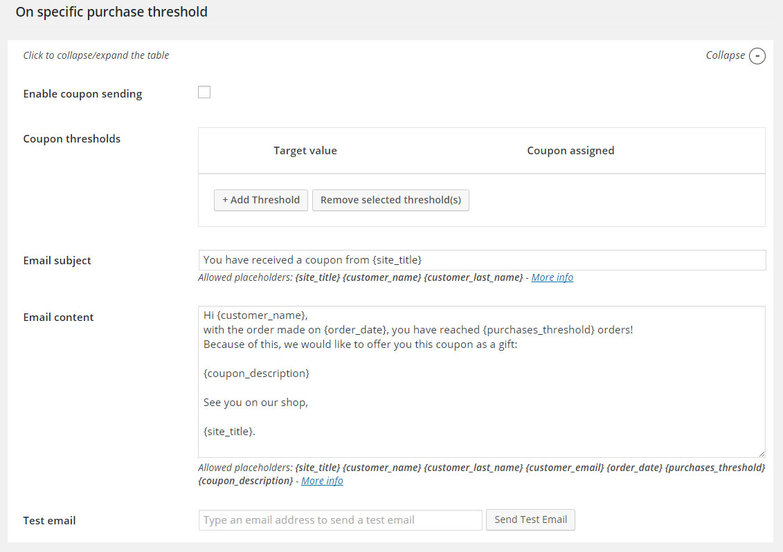Viewport: 783px width, 552px height.
Task: Click the test email address input field
Action: [x=340, y=520]
